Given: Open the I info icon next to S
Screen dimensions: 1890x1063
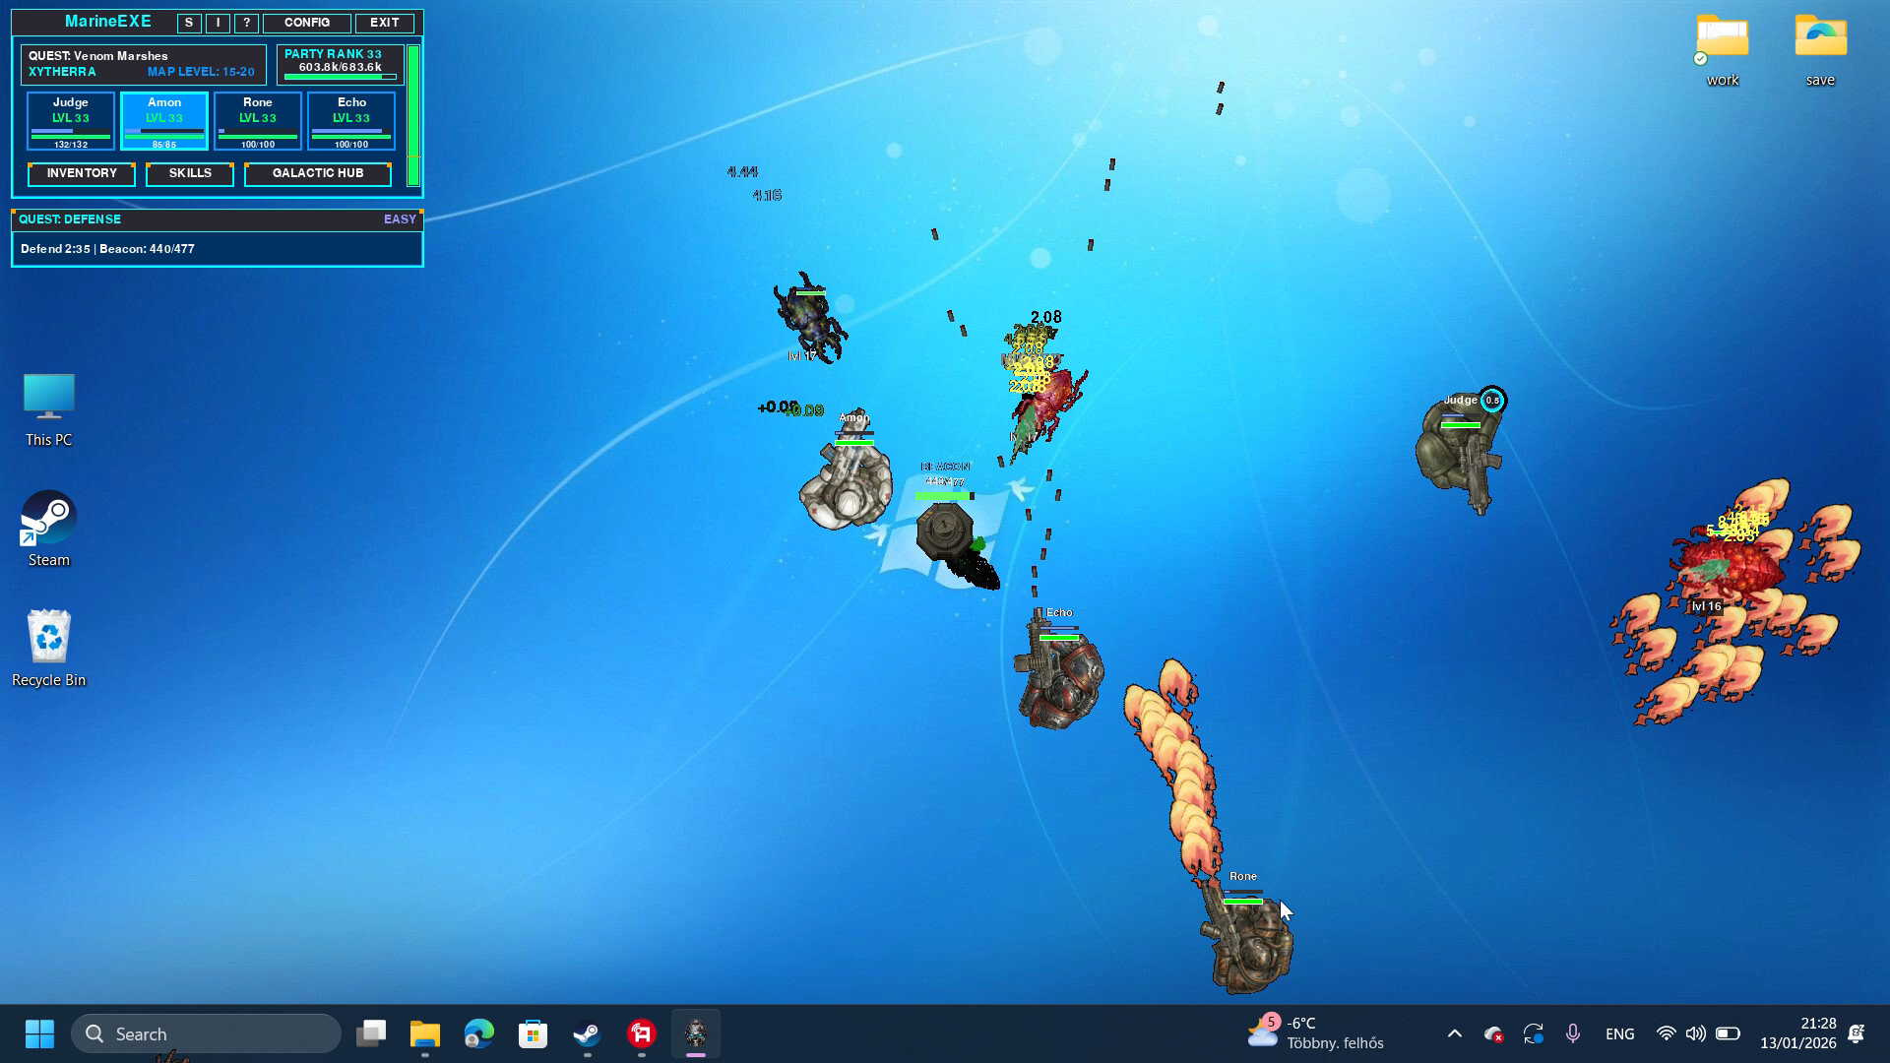Looking at the screenshot, I should 216,23.
